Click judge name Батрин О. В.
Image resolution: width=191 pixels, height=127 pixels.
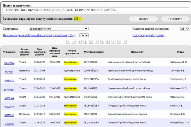point(176,106)
